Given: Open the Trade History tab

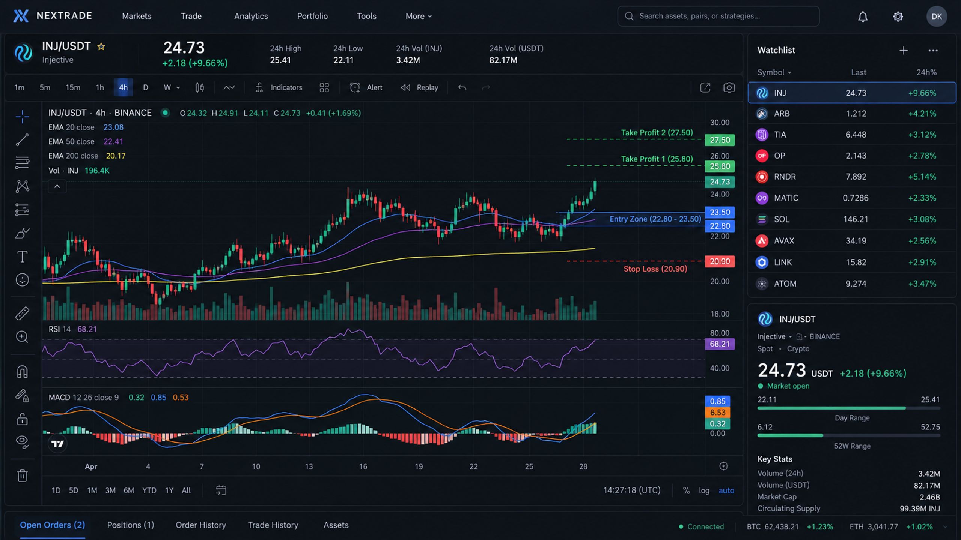Looking at the screenshot, I should [x=273, y=525].
